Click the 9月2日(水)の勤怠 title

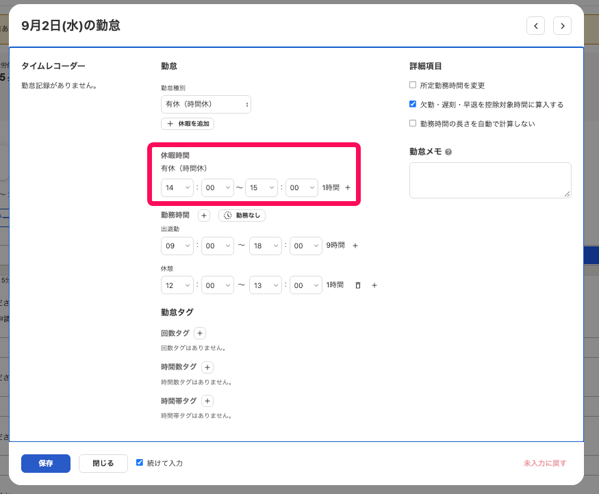click(x=71, y=25)
